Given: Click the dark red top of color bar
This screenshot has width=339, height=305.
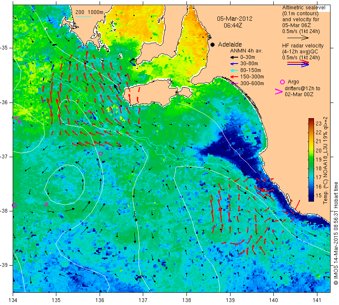Looking at the screenshot, I should (311, 120).
